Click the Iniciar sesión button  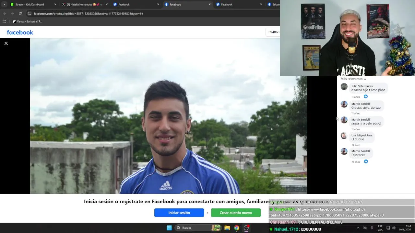tap(179, 213)
